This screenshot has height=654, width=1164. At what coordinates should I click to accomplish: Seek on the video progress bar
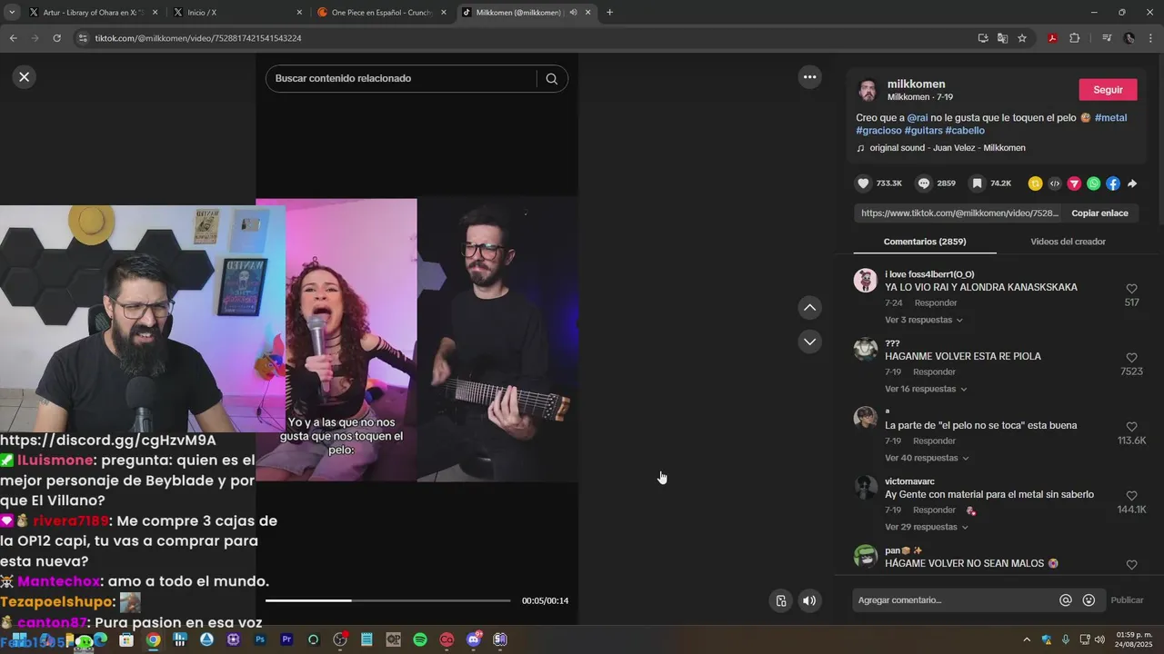pyautogui.click(x=387, y=600)
